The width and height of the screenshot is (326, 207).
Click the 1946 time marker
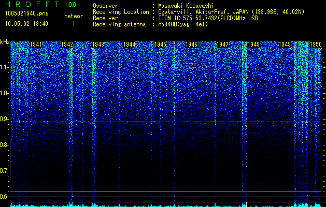pyautogui.click(x=191, y=45)
